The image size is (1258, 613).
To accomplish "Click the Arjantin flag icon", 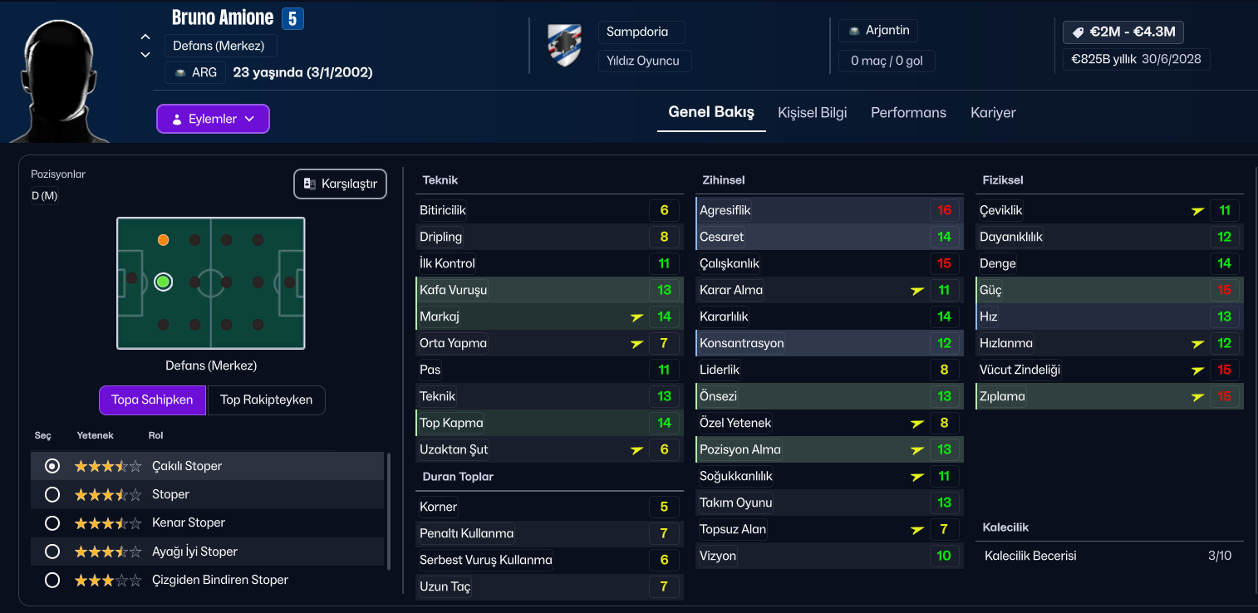I will (853, 31).
